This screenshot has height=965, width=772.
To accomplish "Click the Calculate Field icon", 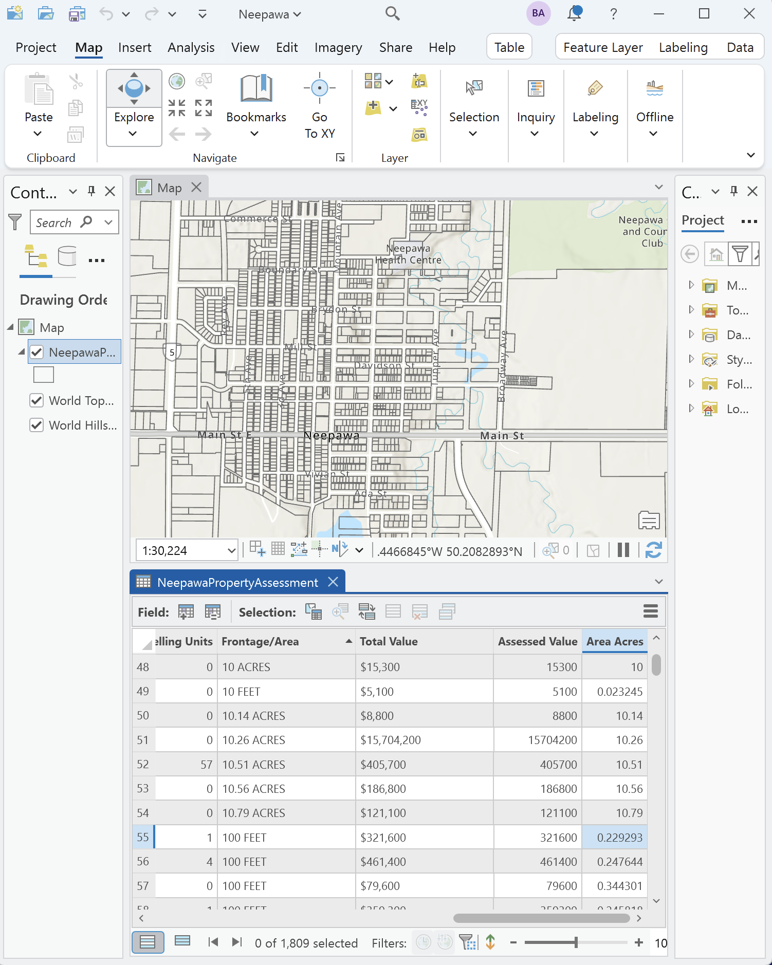I will click(212, 611).
